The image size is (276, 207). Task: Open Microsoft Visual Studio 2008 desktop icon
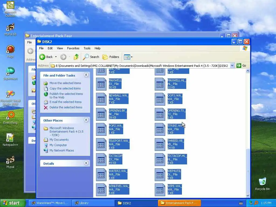click(10, 98)
